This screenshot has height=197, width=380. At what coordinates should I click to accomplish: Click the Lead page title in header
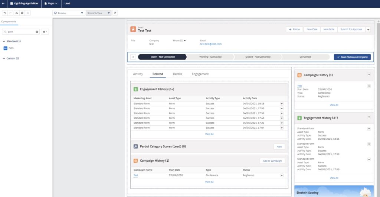[68, 3]
